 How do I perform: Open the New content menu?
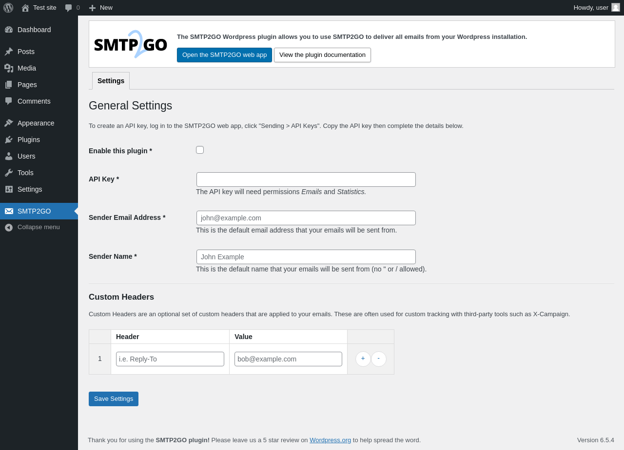coord(100,8)
